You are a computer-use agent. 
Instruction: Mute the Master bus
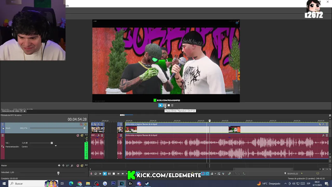(x=78, y=165)
